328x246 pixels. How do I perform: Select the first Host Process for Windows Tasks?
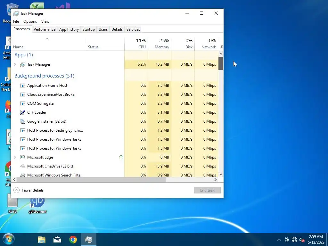[115, 139]
